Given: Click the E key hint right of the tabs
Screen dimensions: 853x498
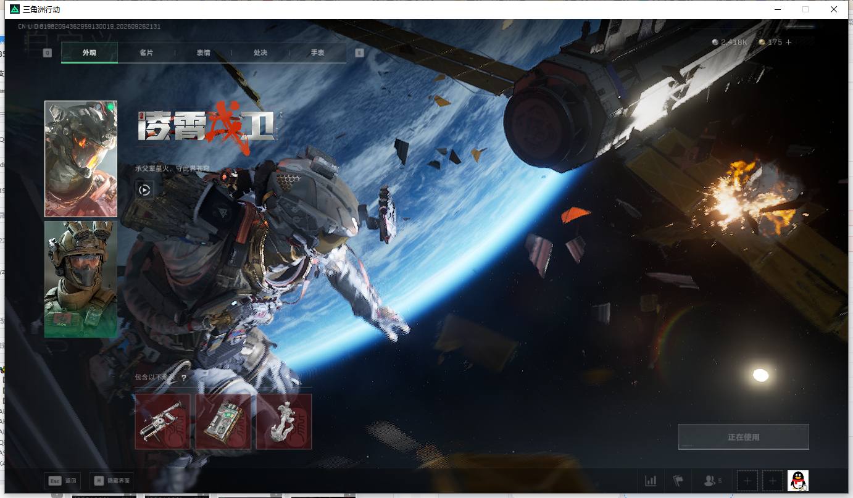Looking at the screenshot, I should (x=359, y=53).
